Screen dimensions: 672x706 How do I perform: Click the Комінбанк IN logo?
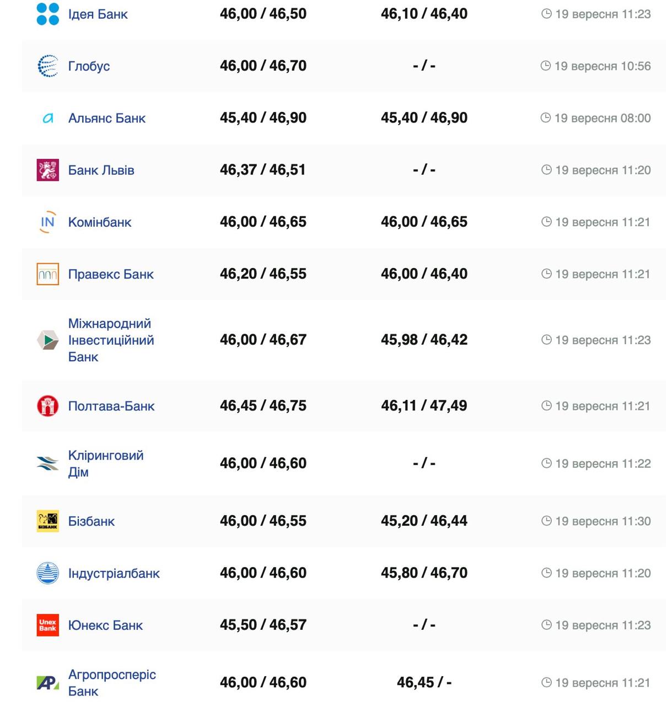48,222
